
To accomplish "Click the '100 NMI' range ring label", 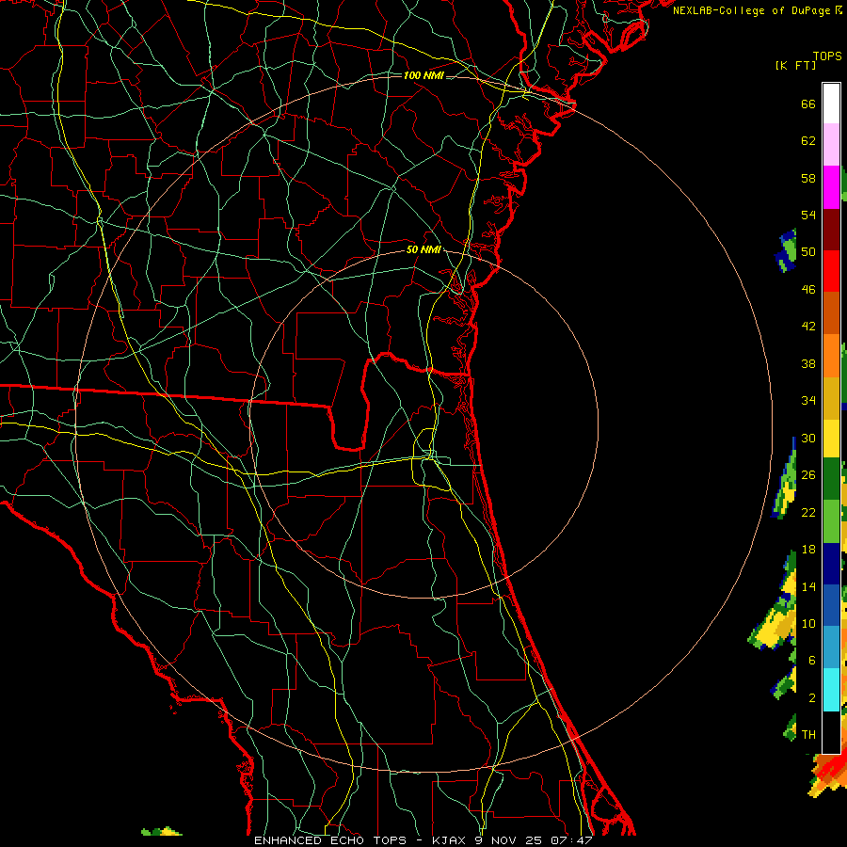I will tap(423, 75).
